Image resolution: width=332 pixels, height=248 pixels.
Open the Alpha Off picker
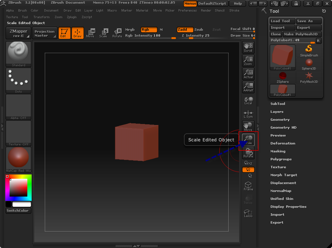[18, 107]
